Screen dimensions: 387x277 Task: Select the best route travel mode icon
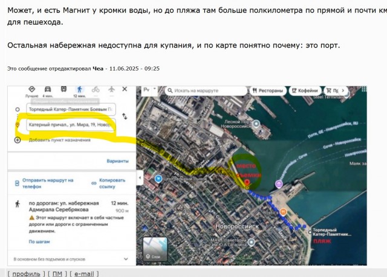click(31, 89)
